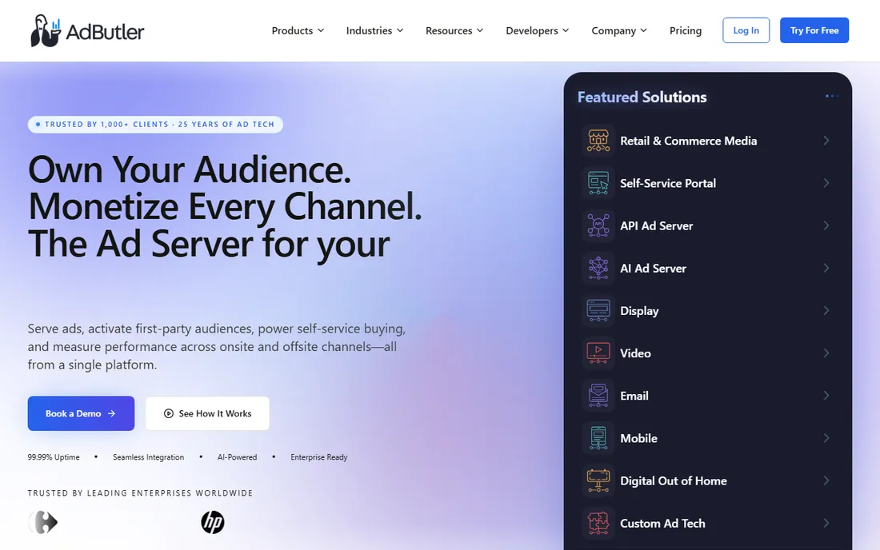
Task: Click the 'Featured Solutions' heading
Action: [642, 97]
